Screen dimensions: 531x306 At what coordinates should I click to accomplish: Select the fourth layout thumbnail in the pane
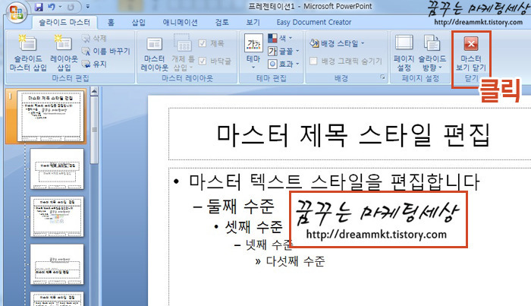point(57,264)
